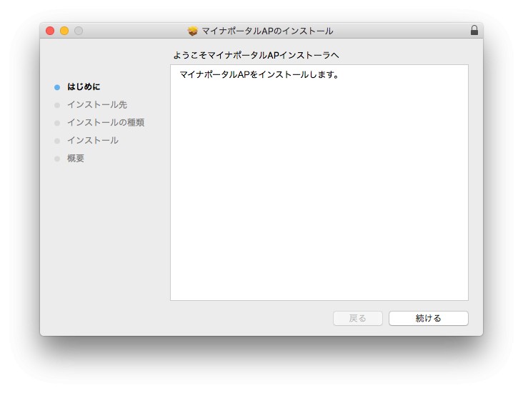Image resolution: width=523 pixels, height=393 pixels.
Task: Select the インストール先 step label
Action: (x=97, y=104)
